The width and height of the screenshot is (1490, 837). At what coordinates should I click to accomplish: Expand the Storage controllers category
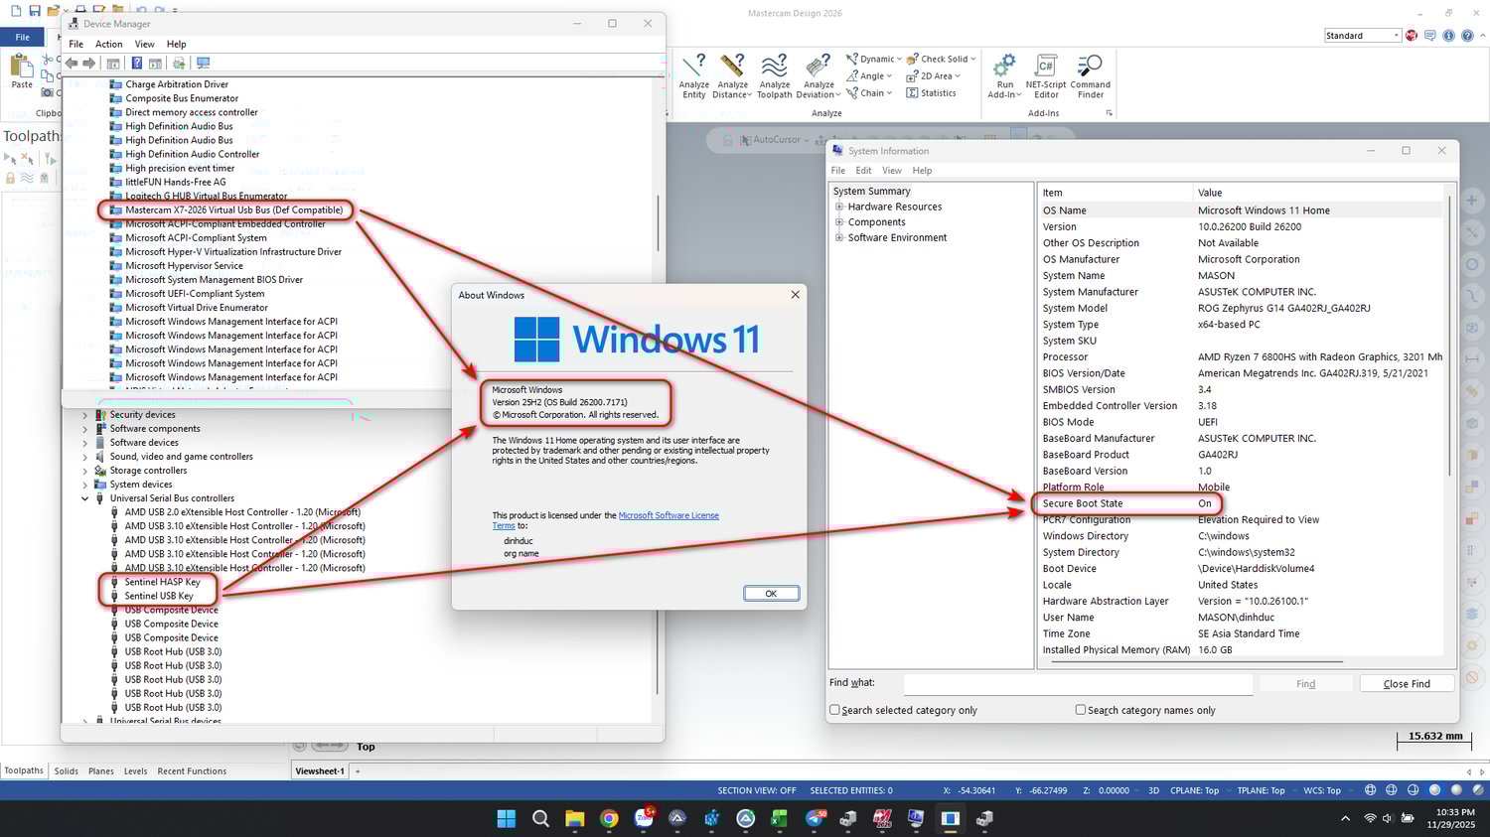(x=85, y=471)
